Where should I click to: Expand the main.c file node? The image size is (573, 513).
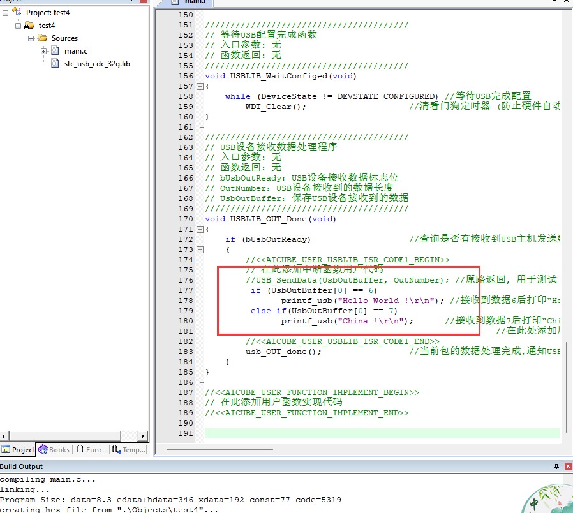click(43, 51)
